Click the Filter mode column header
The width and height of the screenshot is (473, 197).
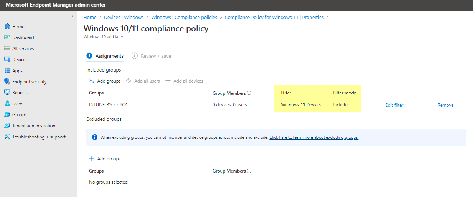point(344,93)
